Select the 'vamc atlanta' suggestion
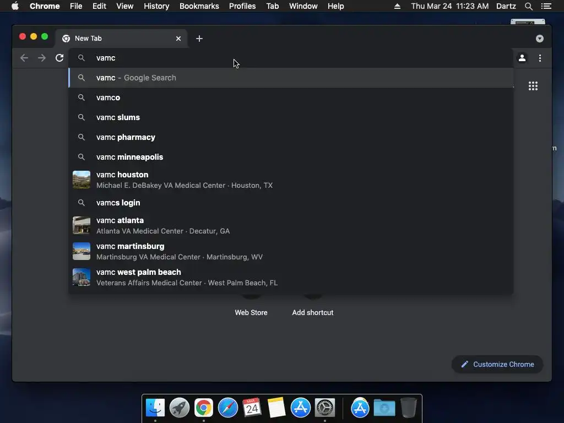This screenshot has width=564, height=423. tap(291, 225)
